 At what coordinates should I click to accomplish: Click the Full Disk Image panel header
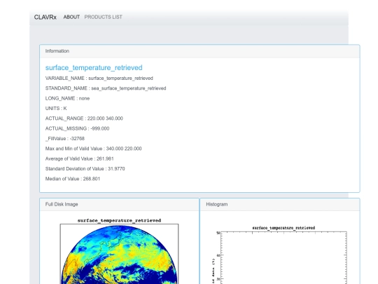(x=119, y=205)
